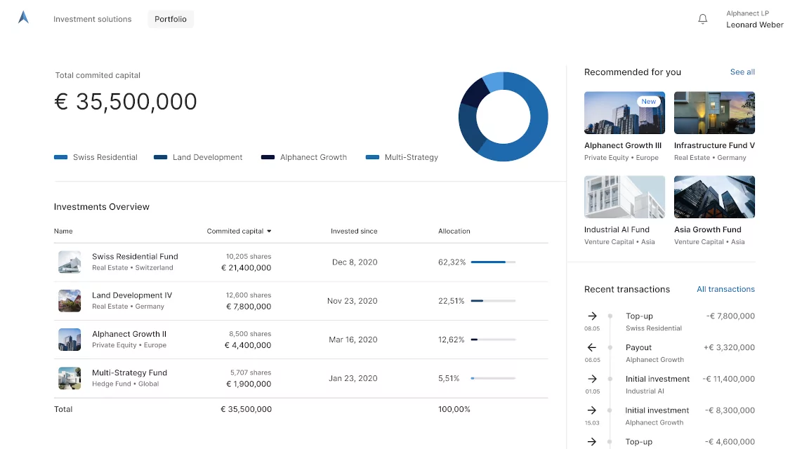
Task: Click the € 7,800,000 capital value in table
Action: coord(249,307)
